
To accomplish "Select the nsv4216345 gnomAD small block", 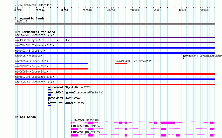I will click(49, 95).
